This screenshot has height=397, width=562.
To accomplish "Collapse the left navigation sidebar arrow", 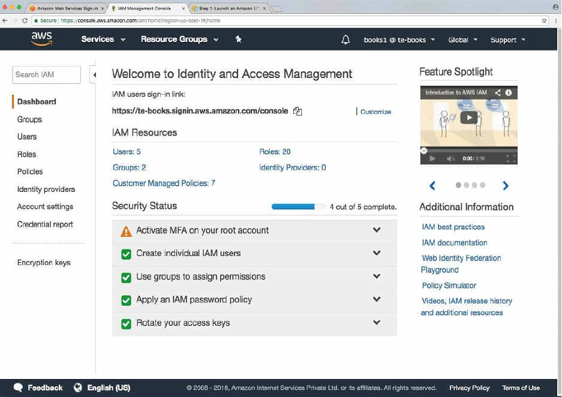I will click(x=94, y=75).
